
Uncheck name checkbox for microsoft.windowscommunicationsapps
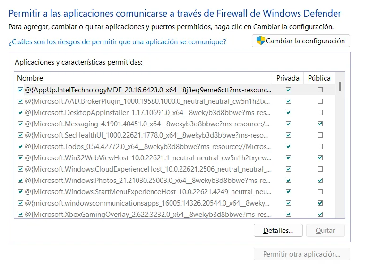tap(20, 203)
